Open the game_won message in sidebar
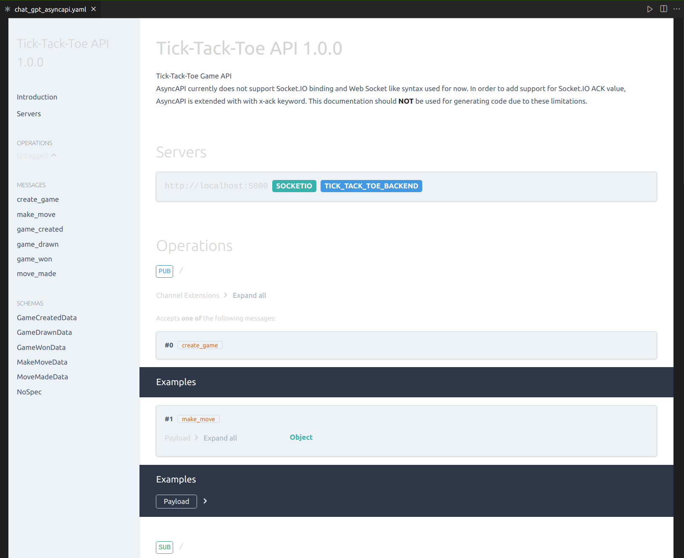 (x=34, y=259)
